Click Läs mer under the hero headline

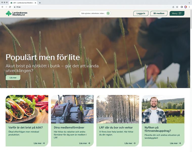pyautogui.click(x=13, y=78)
